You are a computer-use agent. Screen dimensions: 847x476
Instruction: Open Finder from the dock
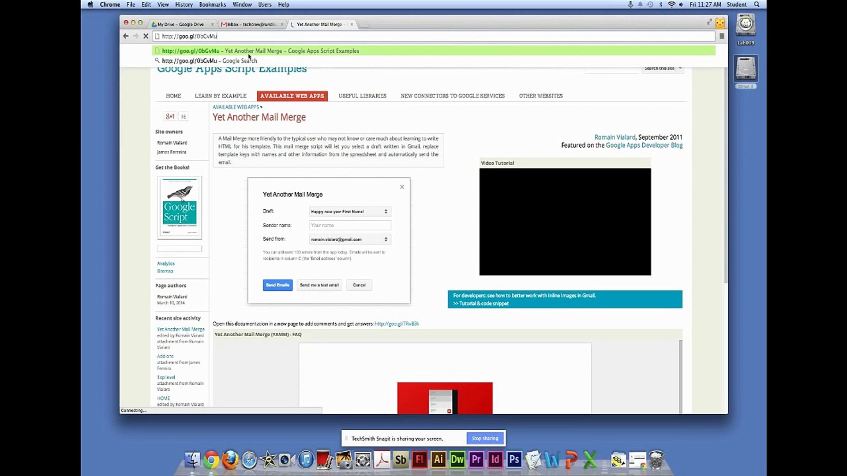pos(192,460)
